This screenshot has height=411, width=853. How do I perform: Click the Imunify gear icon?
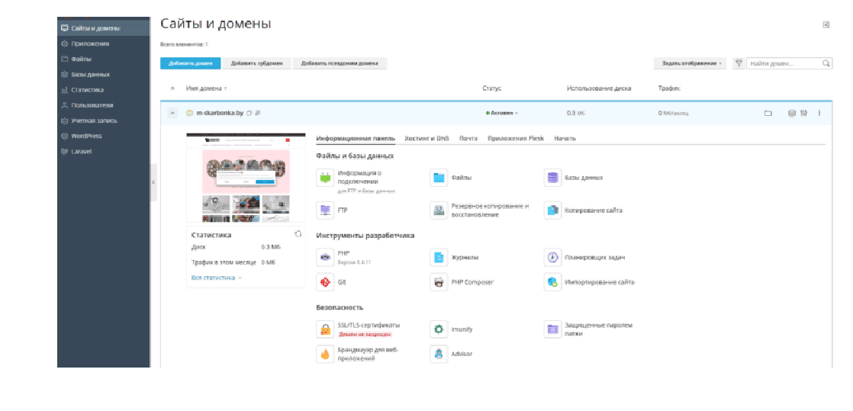439,329
